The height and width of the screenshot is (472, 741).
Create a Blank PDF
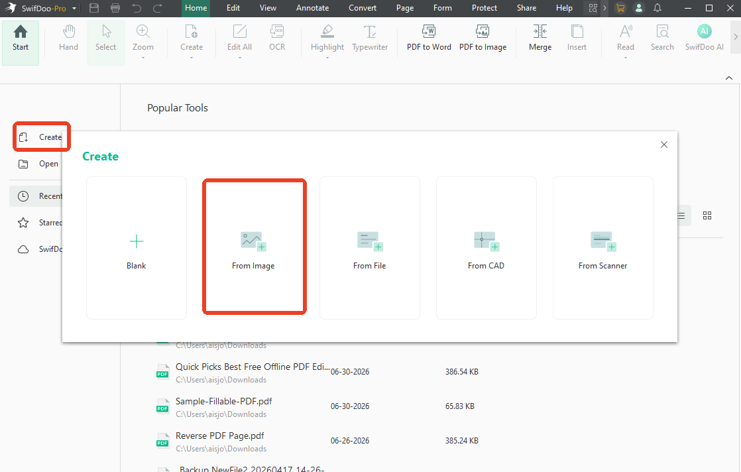[136, 248]
